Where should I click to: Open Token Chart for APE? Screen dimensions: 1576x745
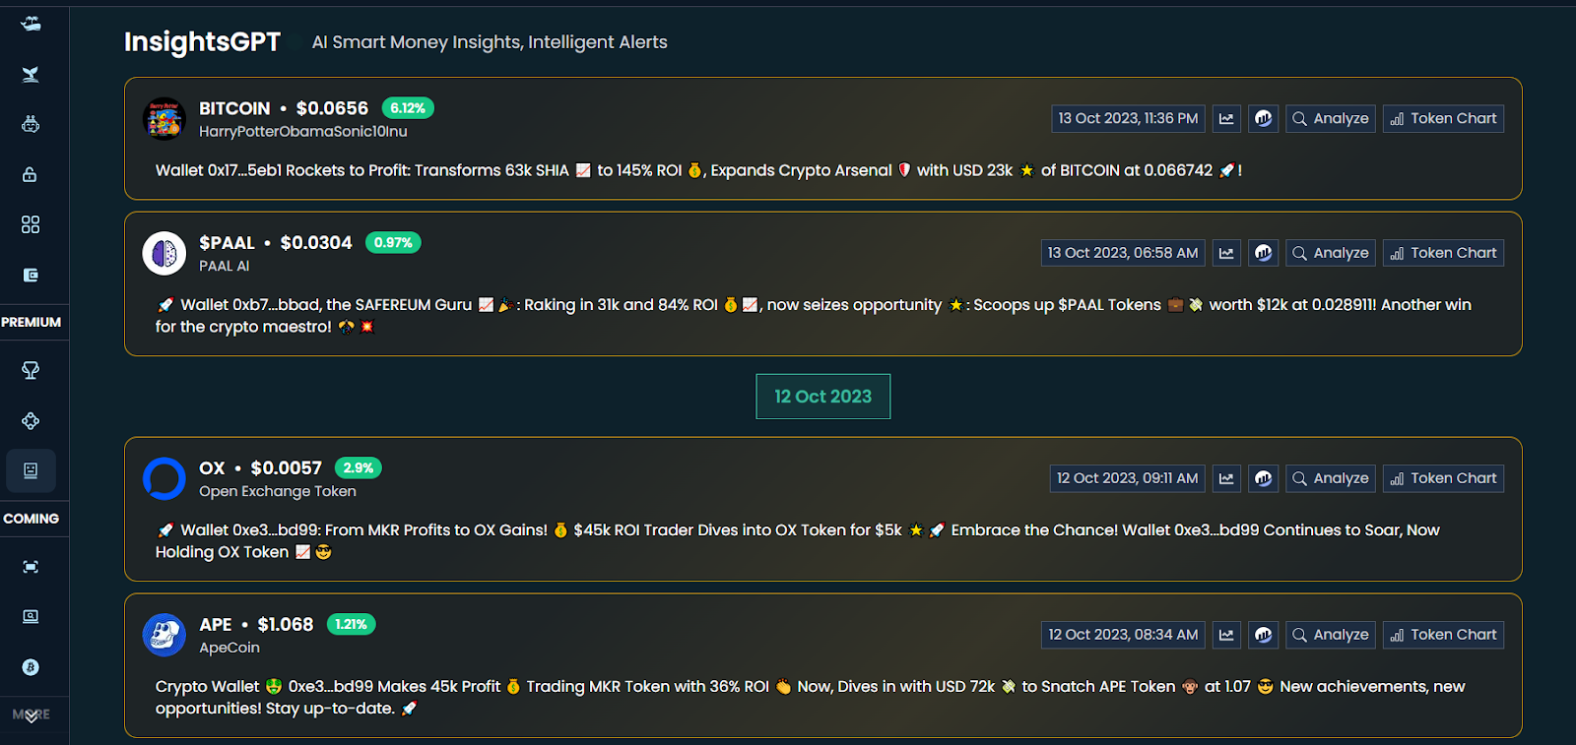[x=1443, y=635]
